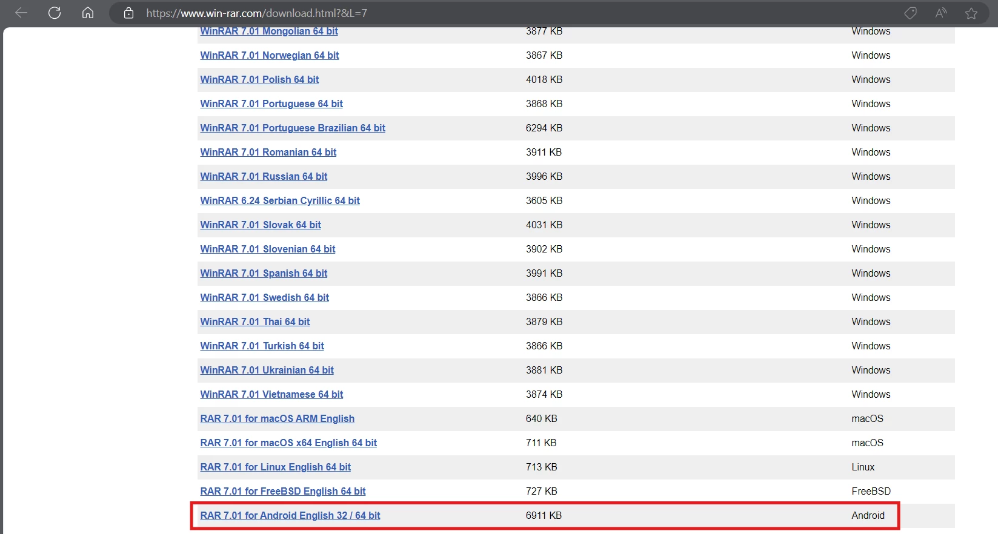
Task: Select the 4018 KB size value
Action: (544, 79)
